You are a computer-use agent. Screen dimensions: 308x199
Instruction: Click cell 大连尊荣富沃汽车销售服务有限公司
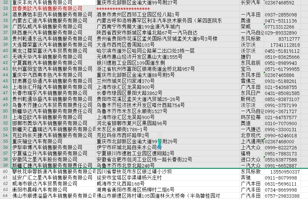pos(53,45)
